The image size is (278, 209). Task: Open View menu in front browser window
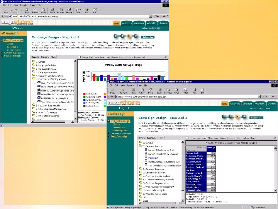[123, 86]
